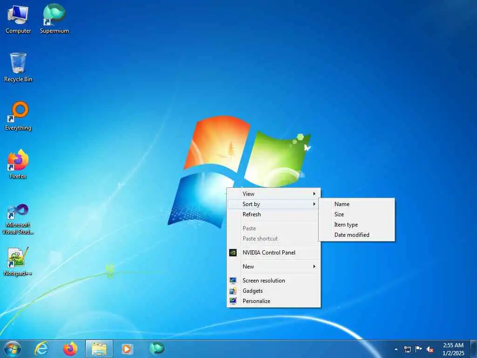Choose the Sort by menu entry
This screenshot has height=358, width=477.
(274, 204)
